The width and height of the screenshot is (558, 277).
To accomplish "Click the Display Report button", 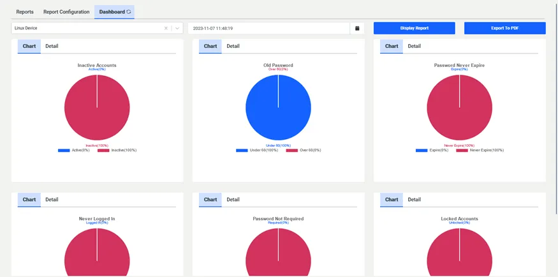I will tap(415, 28).
